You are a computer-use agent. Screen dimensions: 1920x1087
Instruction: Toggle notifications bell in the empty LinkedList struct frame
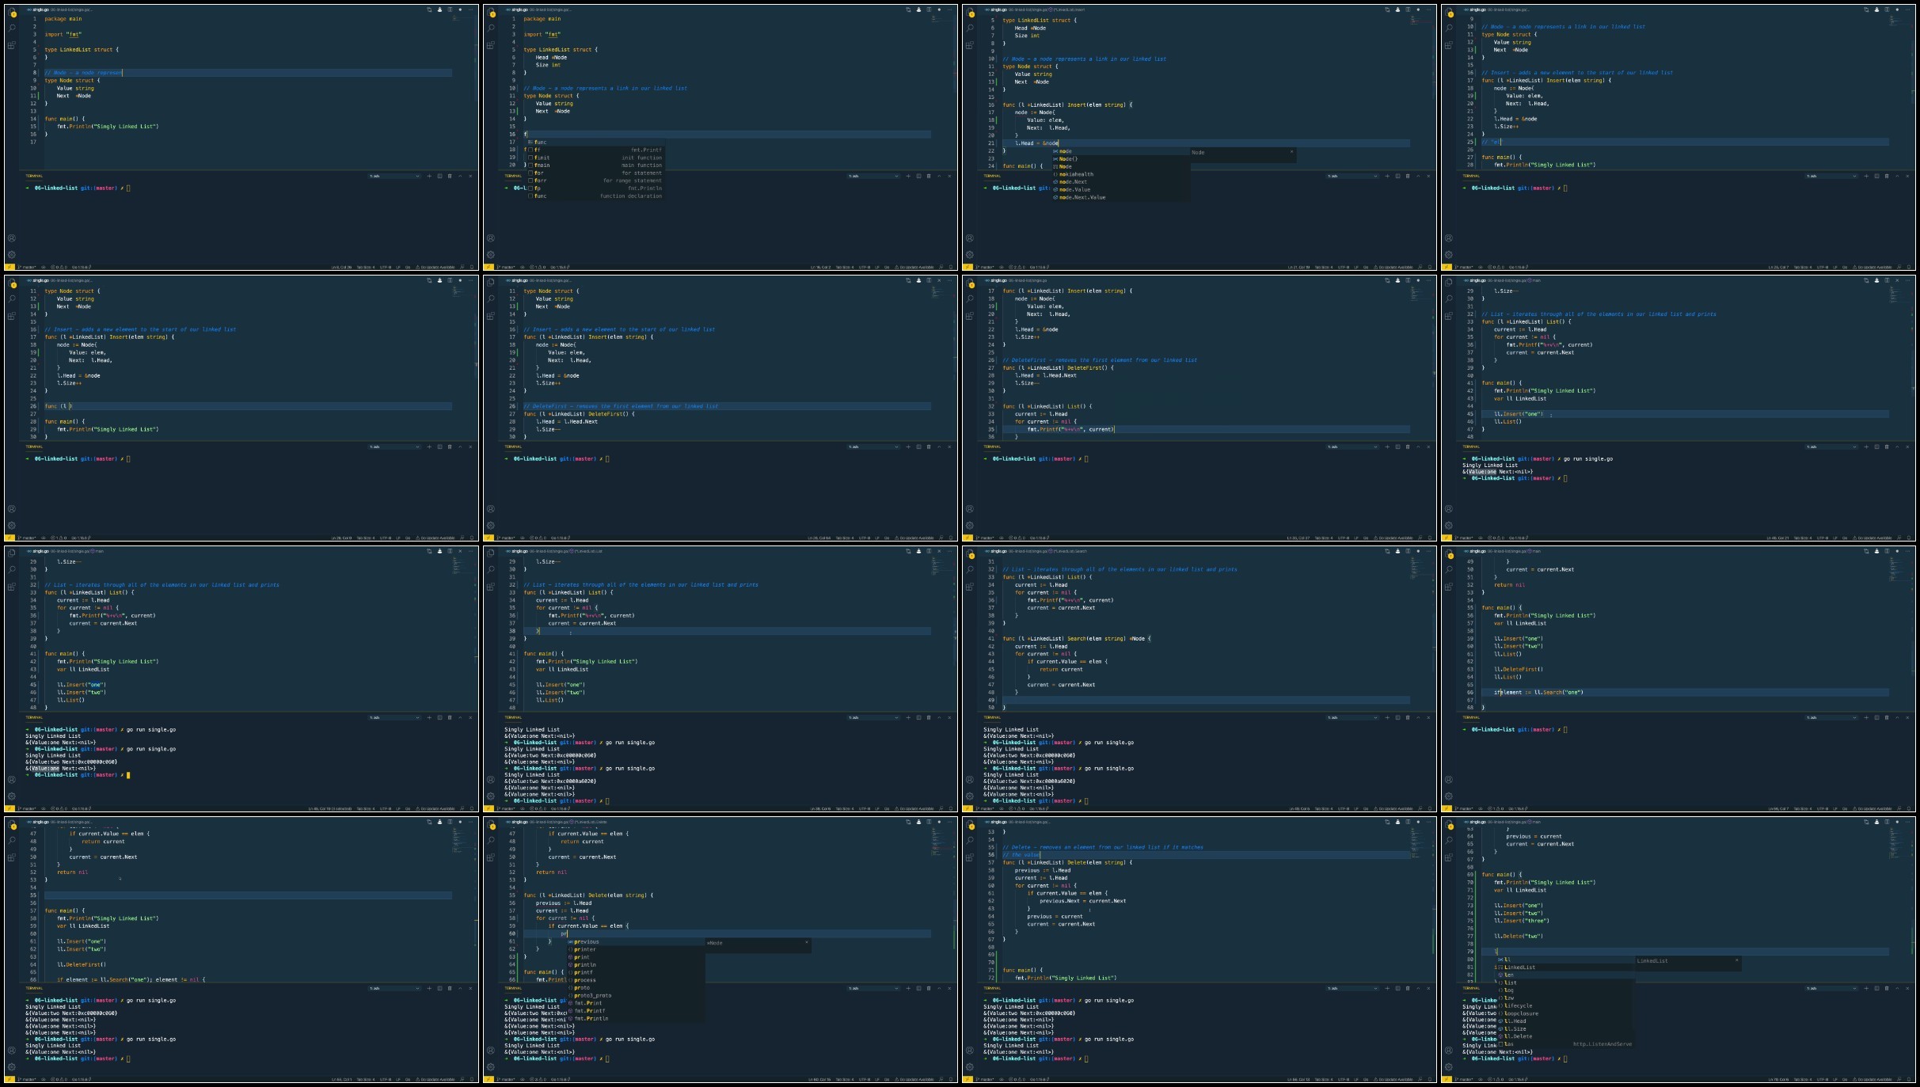[x=472, y=267]
